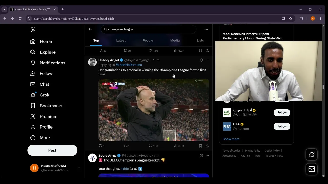Switch to the Latest tab

point(121,40)
